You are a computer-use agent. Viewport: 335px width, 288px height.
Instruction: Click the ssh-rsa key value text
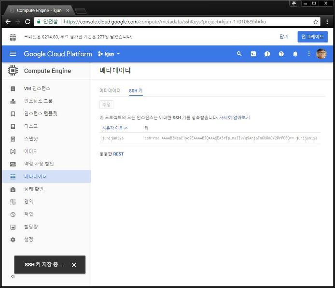coord(231,138)
